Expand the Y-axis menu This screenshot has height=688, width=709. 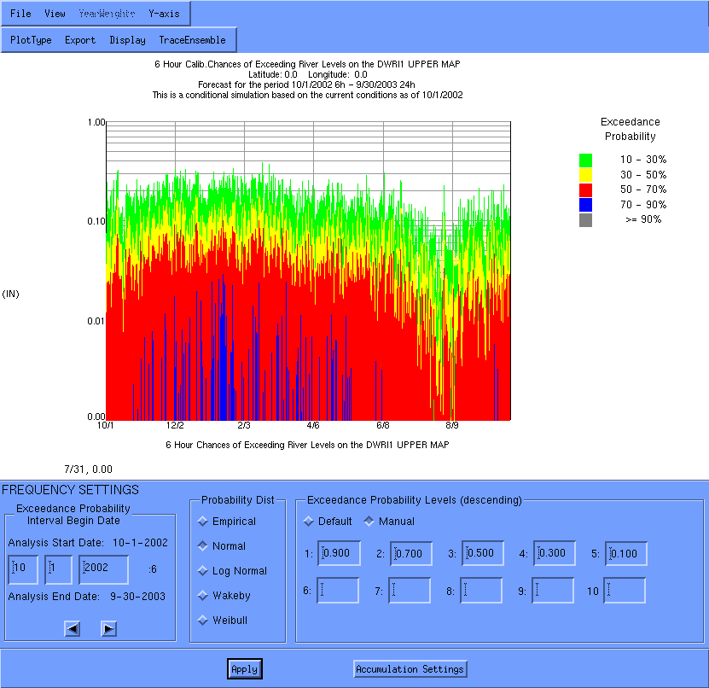164,14
